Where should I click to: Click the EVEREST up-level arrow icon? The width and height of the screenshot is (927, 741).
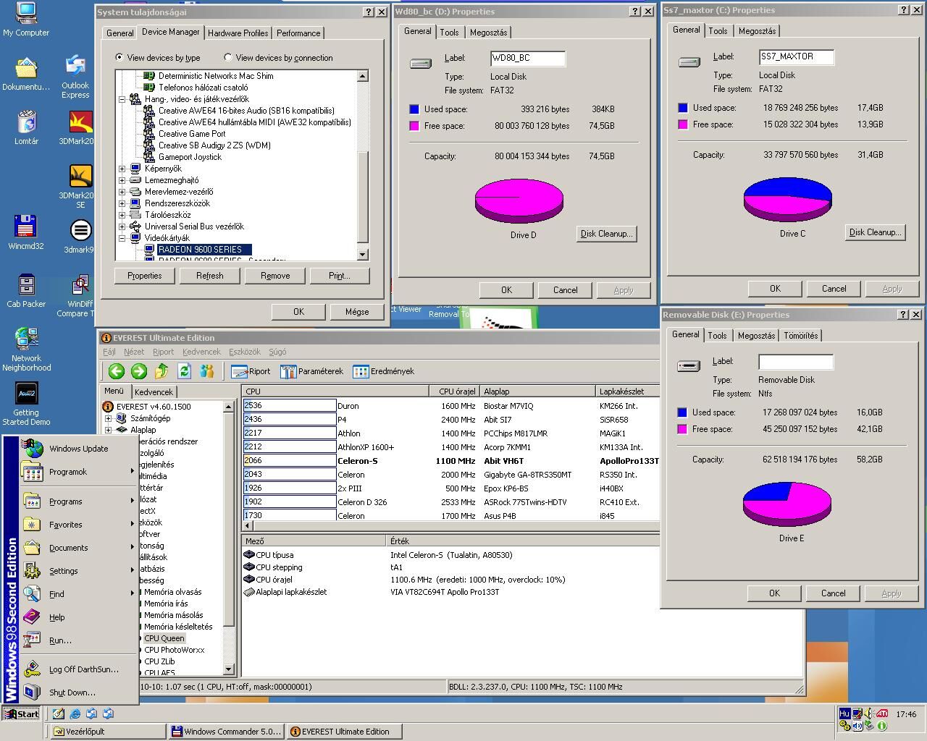click(x=162, y=371)
